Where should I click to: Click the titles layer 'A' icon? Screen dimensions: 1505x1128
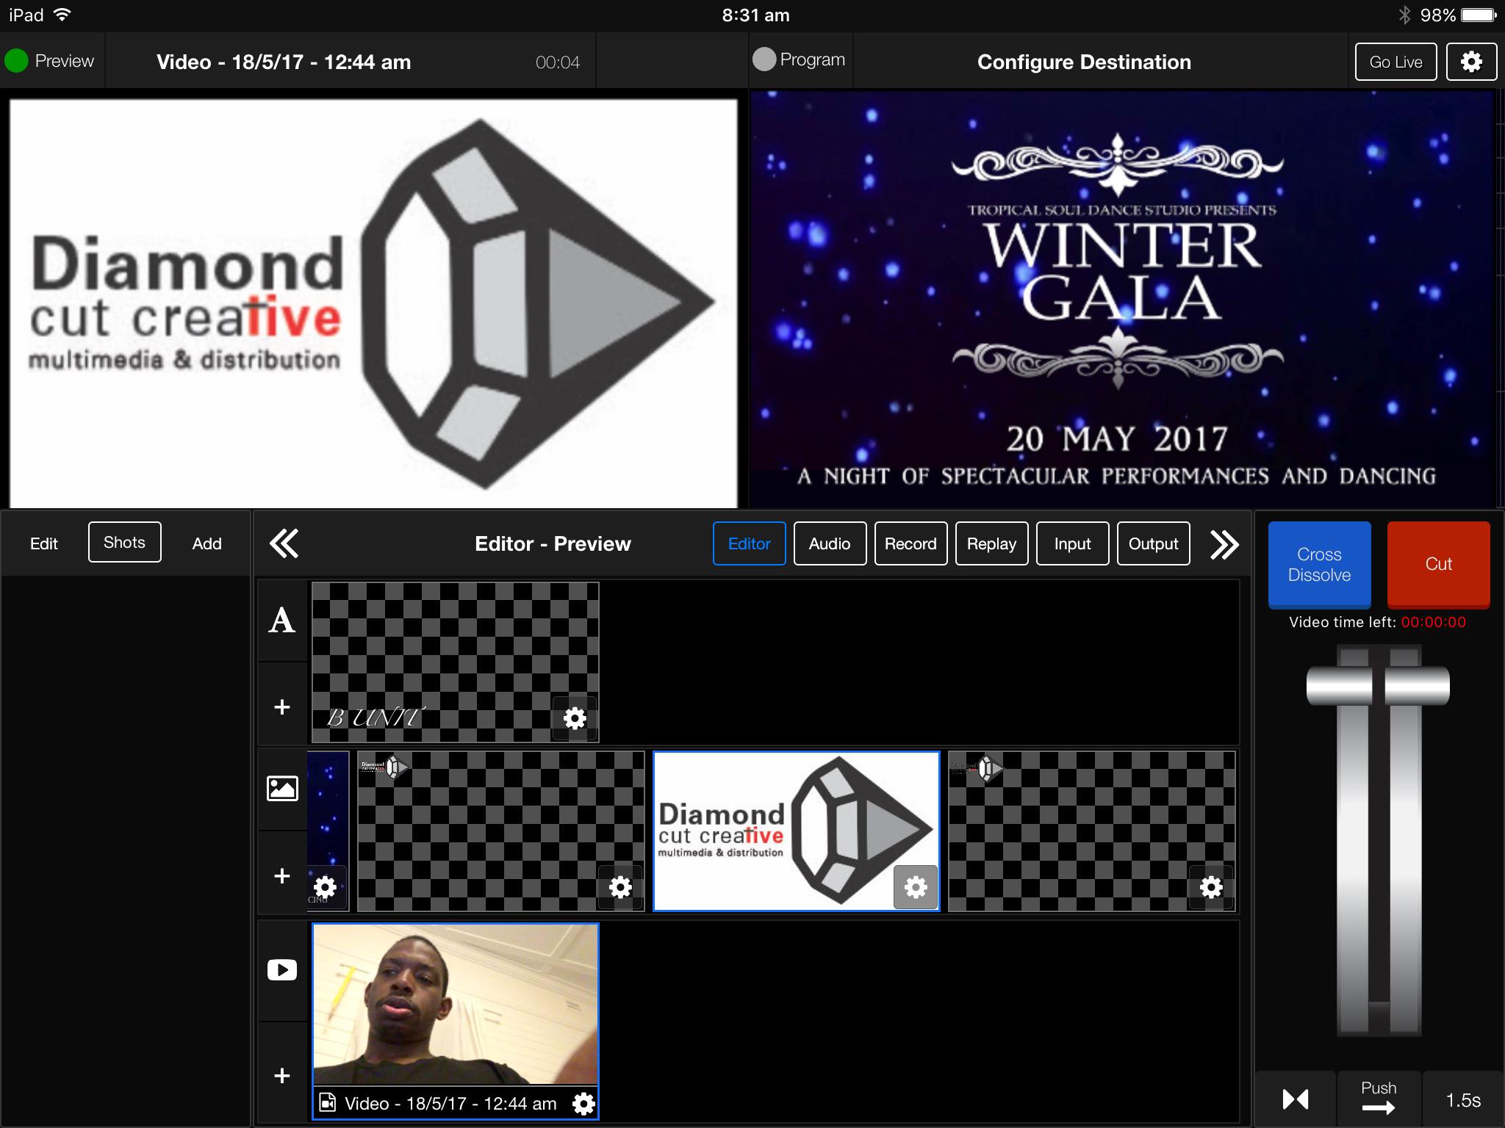[281, 621]
